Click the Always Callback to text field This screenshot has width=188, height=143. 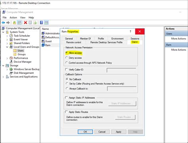122,89
